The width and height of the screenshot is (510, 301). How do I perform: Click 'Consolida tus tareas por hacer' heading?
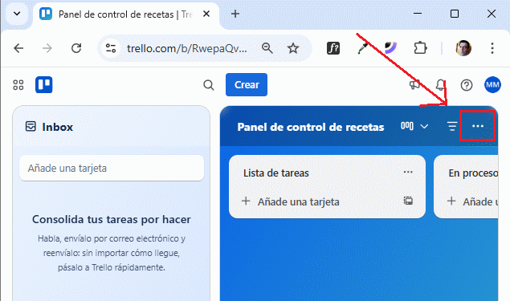point(112,219)
